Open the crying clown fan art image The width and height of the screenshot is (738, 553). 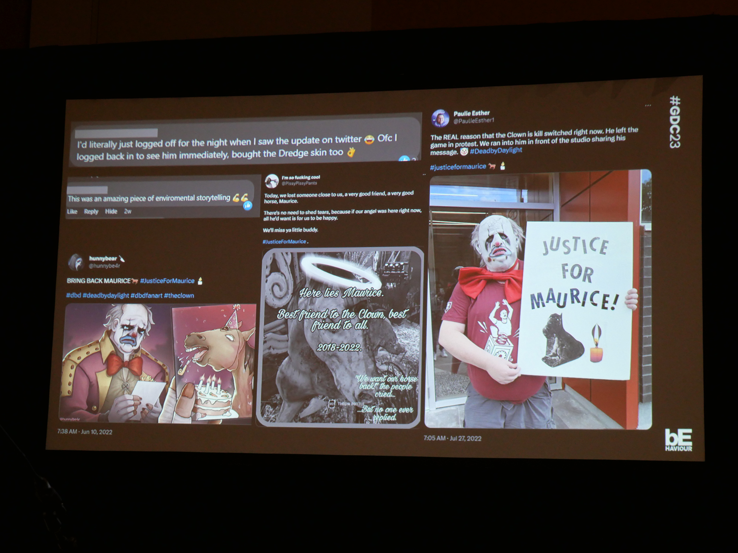click(x=115, y=364)
